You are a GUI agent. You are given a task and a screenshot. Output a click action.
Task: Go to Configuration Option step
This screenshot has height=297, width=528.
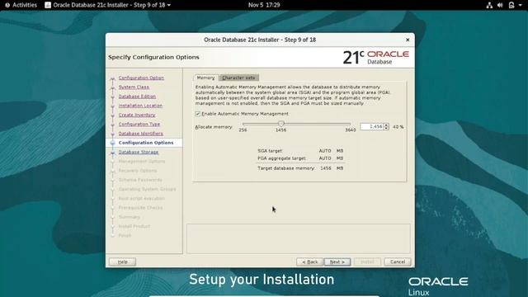pos(141,78)
